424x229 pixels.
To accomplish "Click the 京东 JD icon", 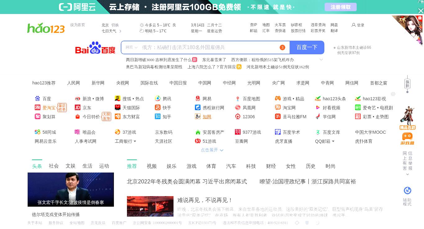I will tap(78, 108).
